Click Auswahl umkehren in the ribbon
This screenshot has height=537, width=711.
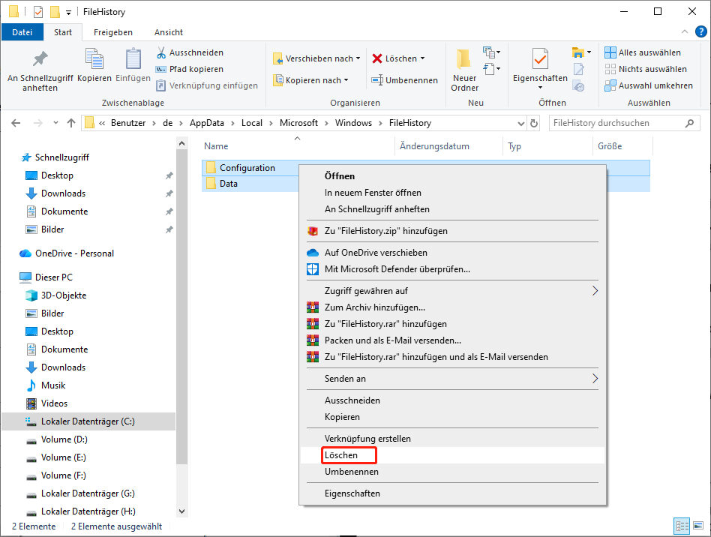tap(649, 85)
